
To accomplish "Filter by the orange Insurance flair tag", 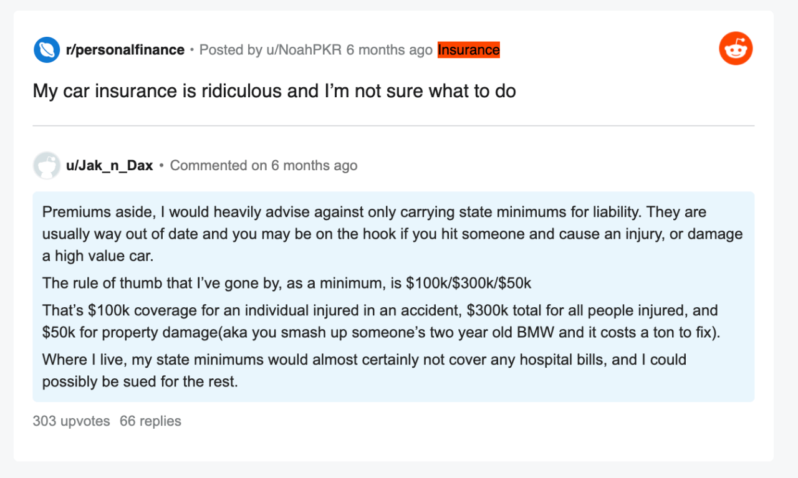I will coord(468,50).
